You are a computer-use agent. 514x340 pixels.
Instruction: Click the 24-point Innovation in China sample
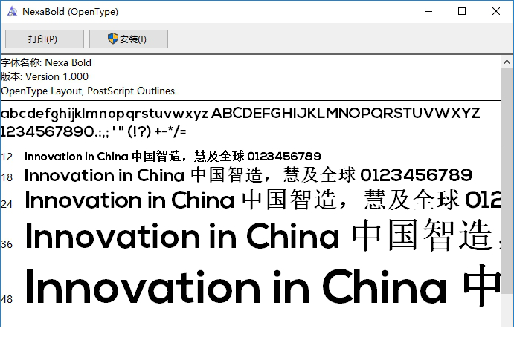click(x=263, y=200)
